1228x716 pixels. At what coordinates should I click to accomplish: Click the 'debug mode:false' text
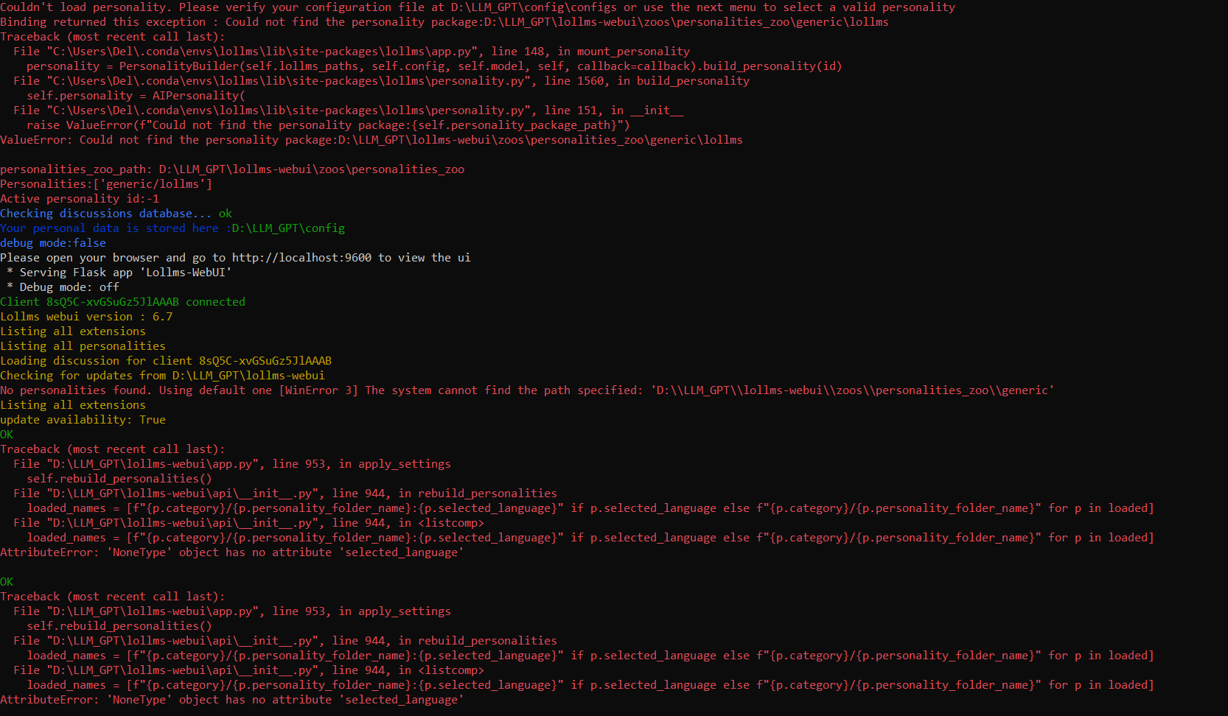click(x=52, y=242)
